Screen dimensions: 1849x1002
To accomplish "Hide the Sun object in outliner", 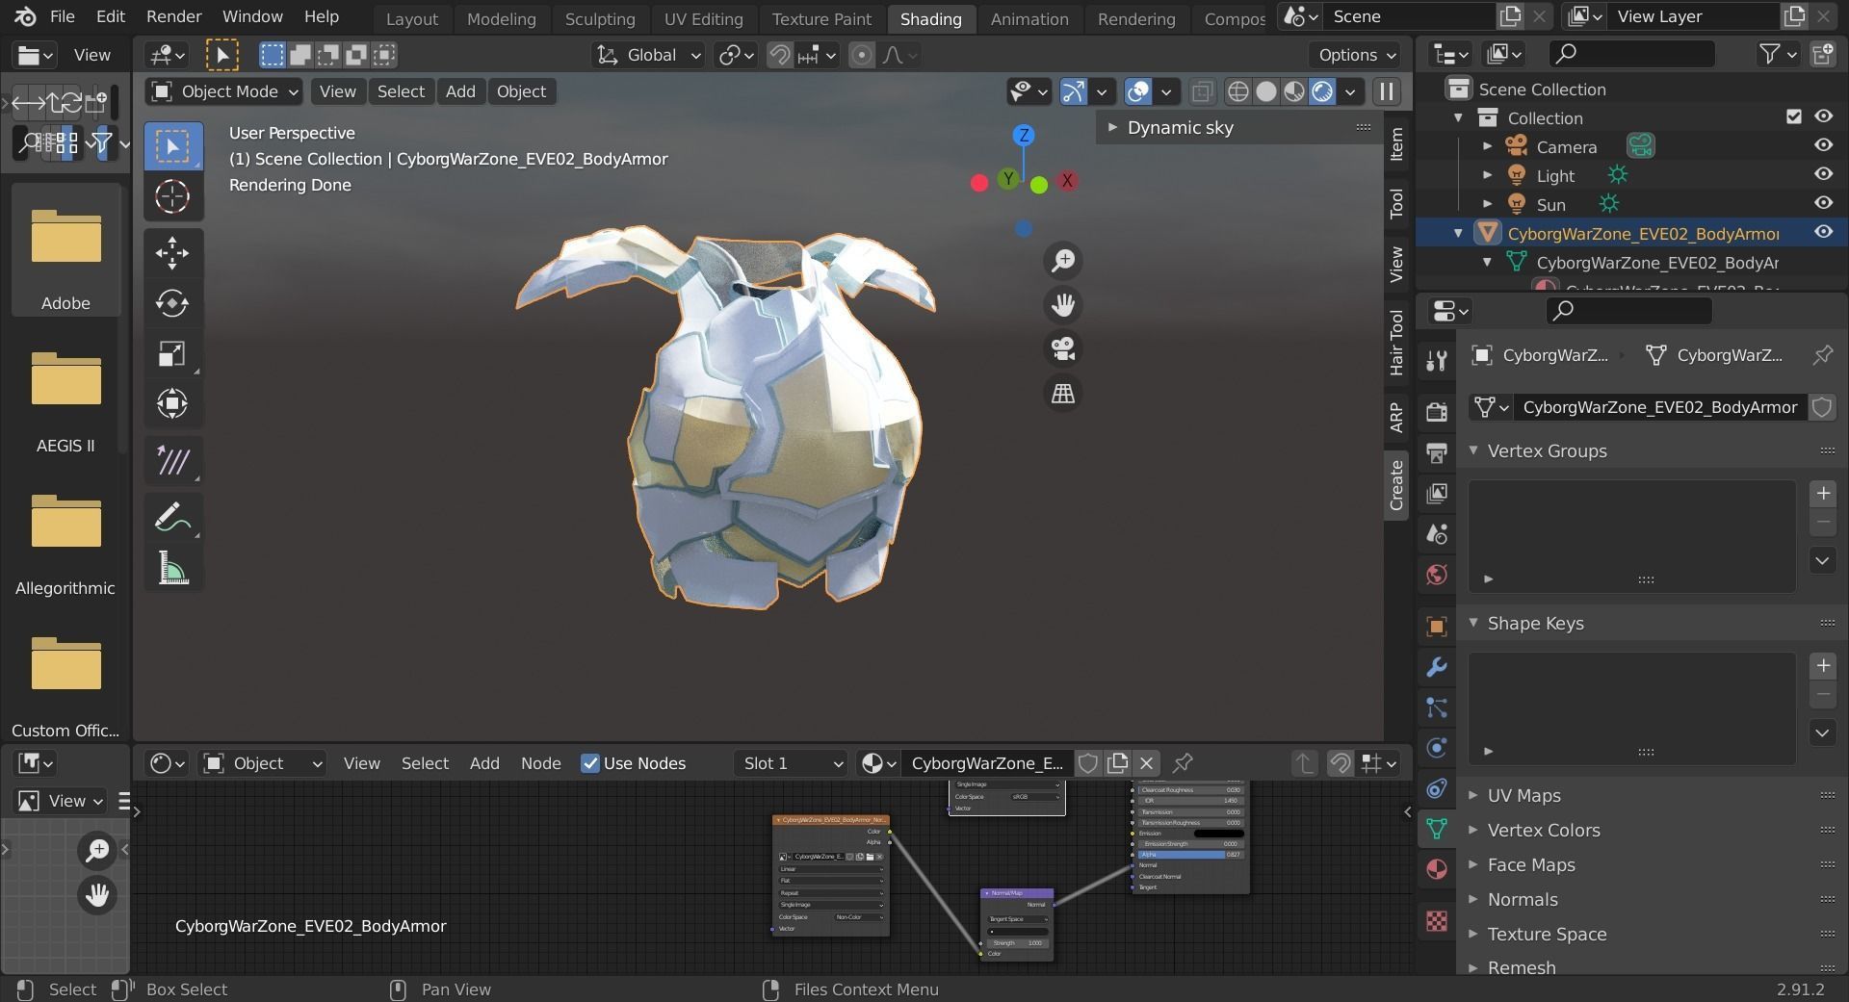I will [x=1823, y=203].
